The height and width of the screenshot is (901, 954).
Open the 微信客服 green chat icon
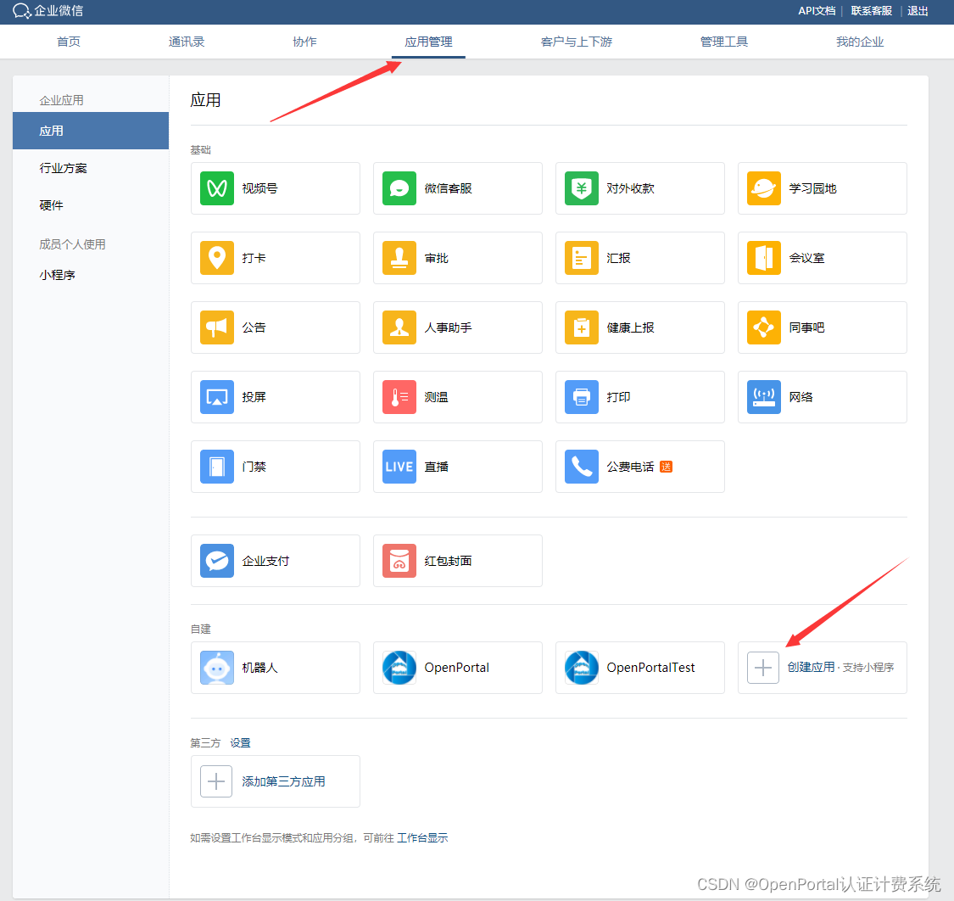[399, 188]
